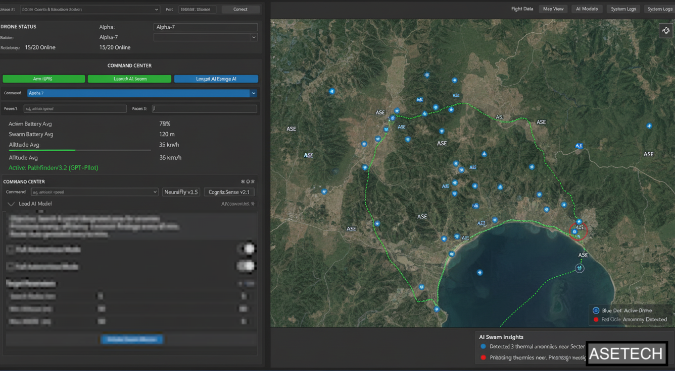Click the first parameter input field below Command
The image size is (675, 371).
point(75,108)
